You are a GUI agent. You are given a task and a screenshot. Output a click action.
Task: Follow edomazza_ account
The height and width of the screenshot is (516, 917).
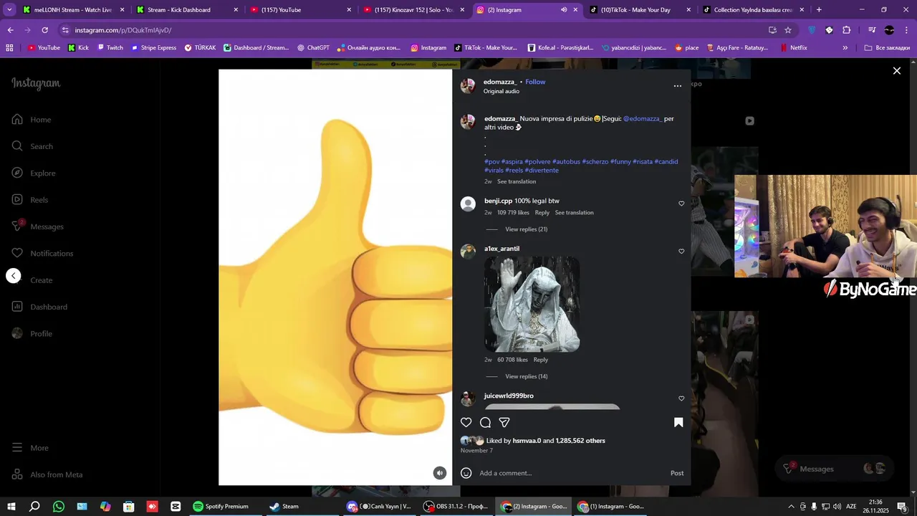coord(535,82)
